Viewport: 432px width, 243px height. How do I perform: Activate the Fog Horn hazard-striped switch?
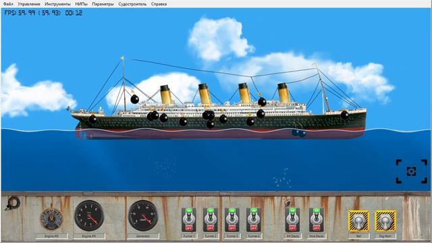[385, 221]
